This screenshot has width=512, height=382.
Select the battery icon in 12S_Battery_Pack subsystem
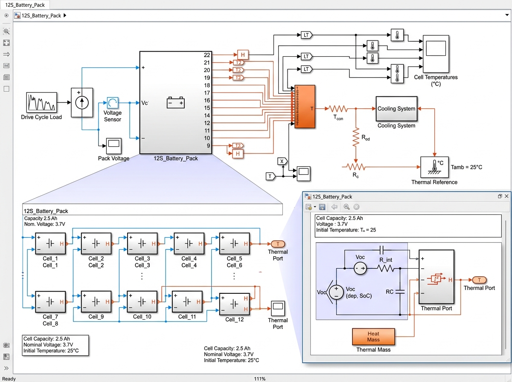pos(175,103)
